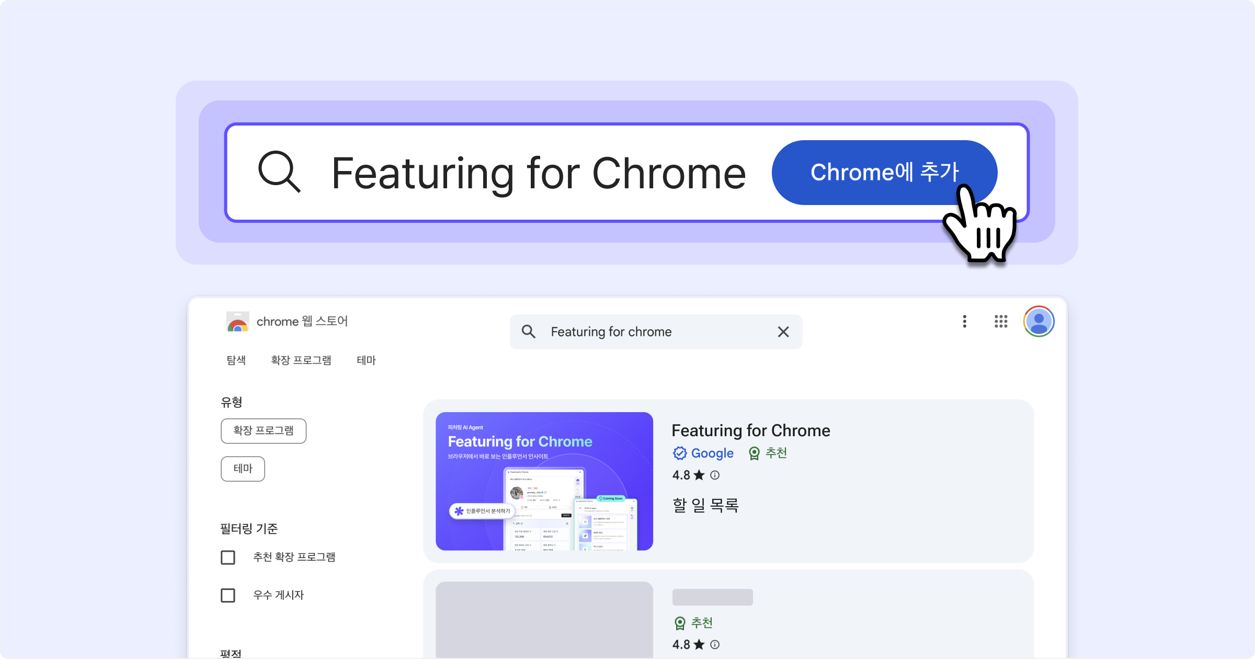
Task: Clear the search with X icon
Action: (x=783, y=332)
